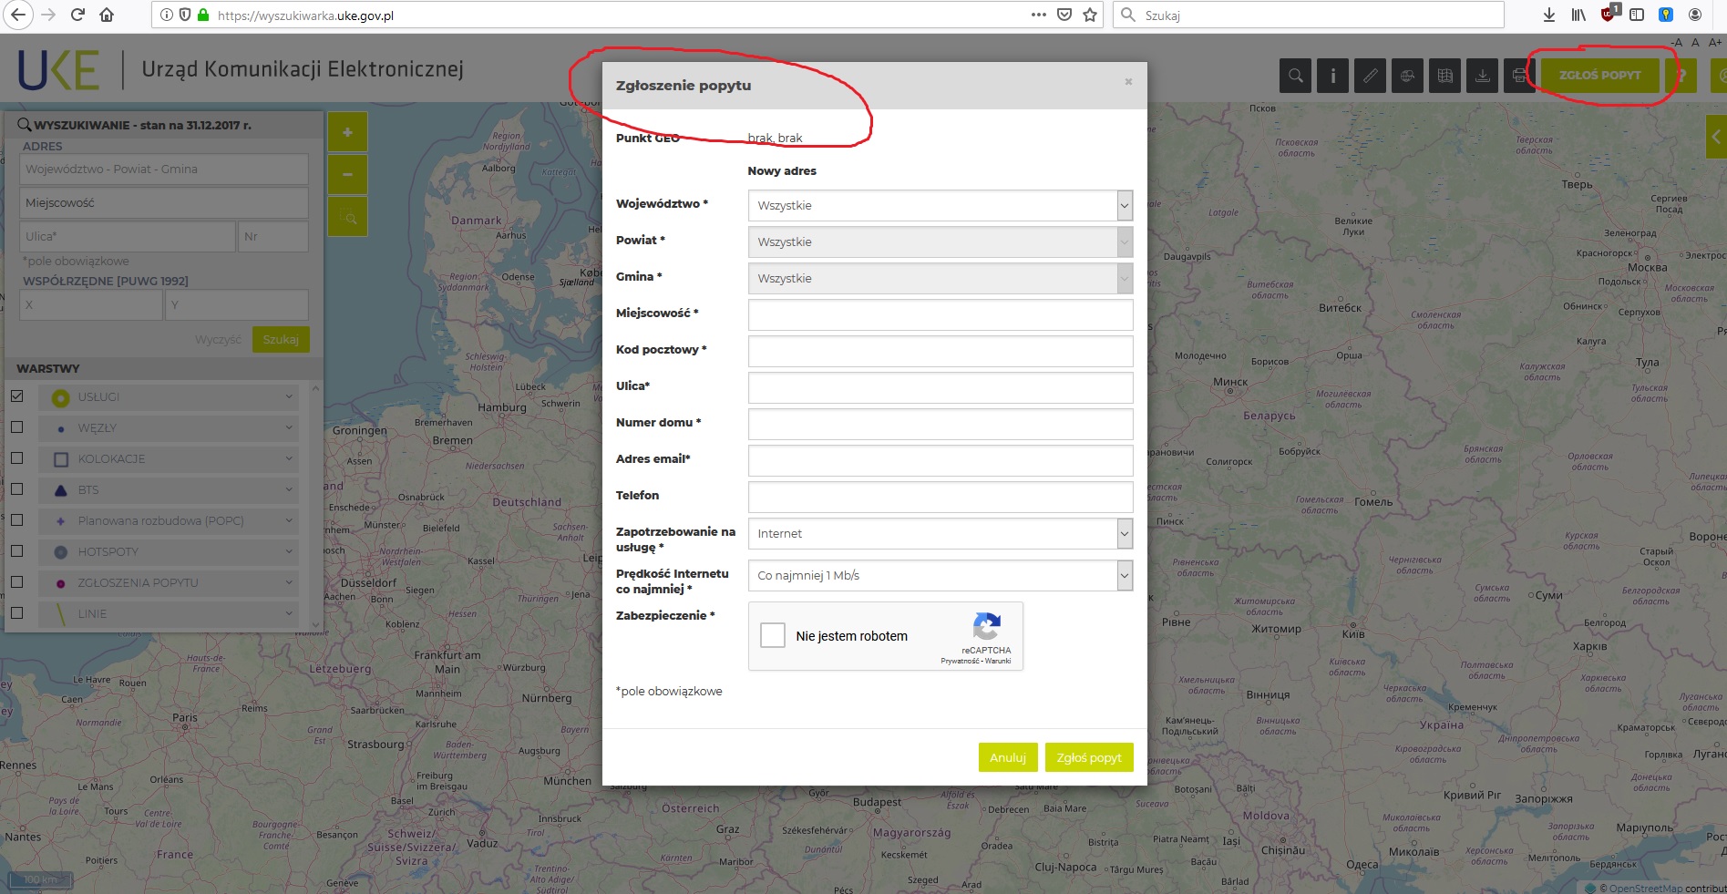Click the magnifier search tool in toolbar

click(1295, 76)
